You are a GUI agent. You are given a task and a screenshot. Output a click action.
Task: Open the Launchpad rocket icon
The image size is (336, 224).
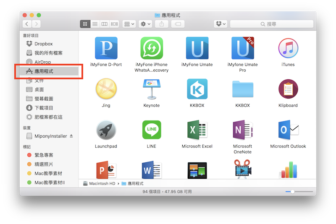pos(106,130)
